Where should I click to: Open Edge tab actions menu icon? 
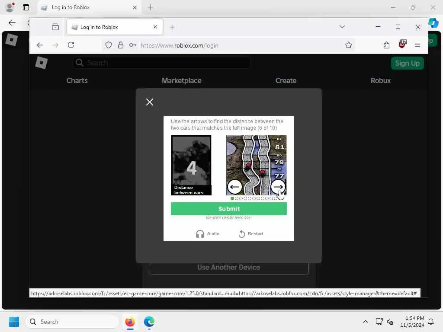click(26, 8)
